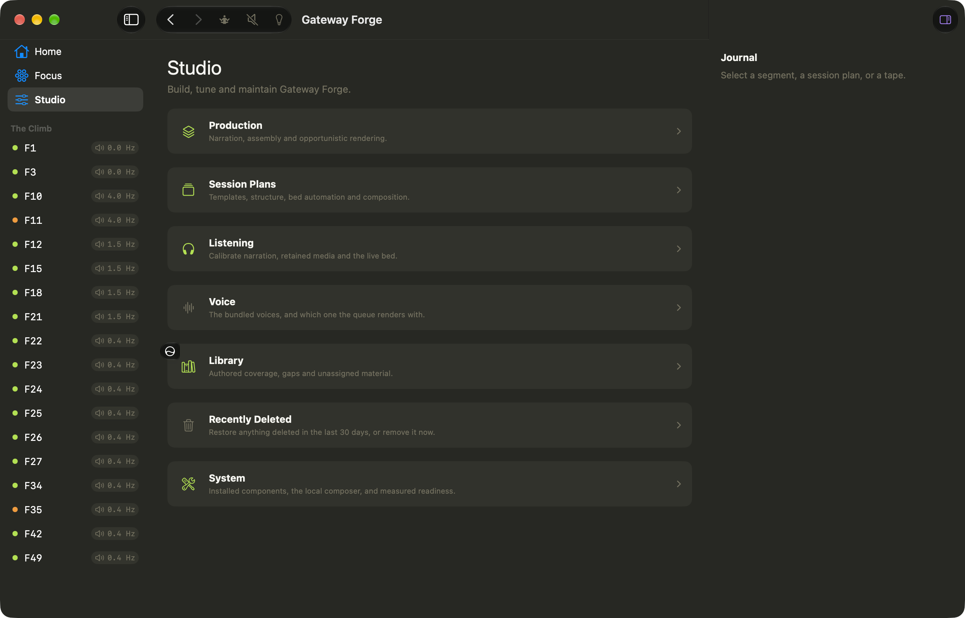
Task: Select segment F34 in the sidebar
Action: point(75,485)
